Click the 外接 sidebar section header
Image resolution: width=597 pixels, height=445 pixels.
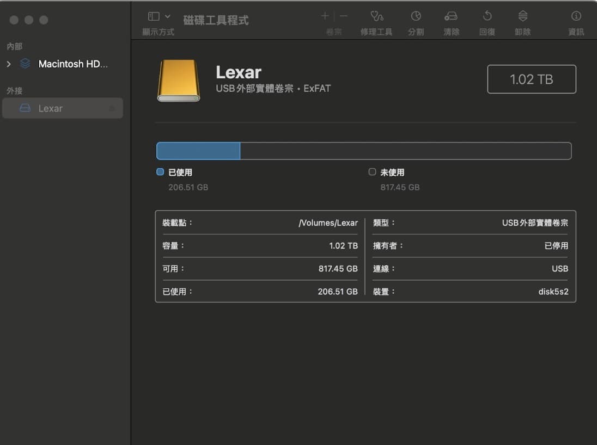click(15, 91)
